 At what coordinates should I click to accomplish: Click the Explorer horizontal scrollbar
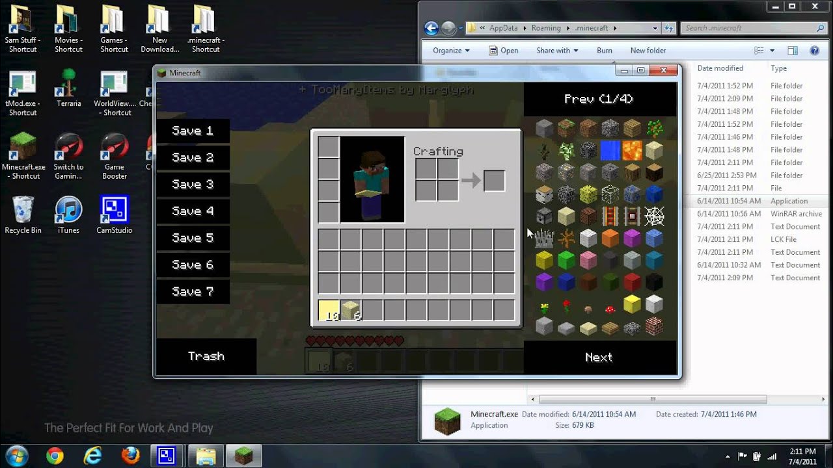653,399
